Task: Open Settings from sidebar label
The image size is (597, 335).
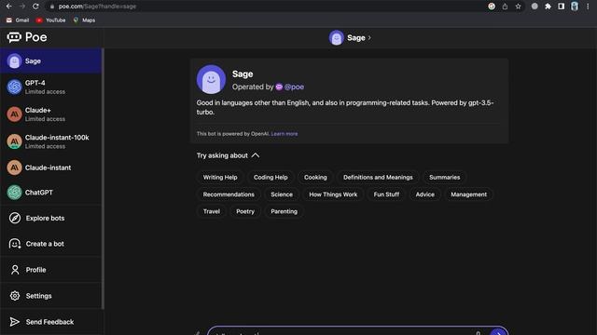Action: 38,296
